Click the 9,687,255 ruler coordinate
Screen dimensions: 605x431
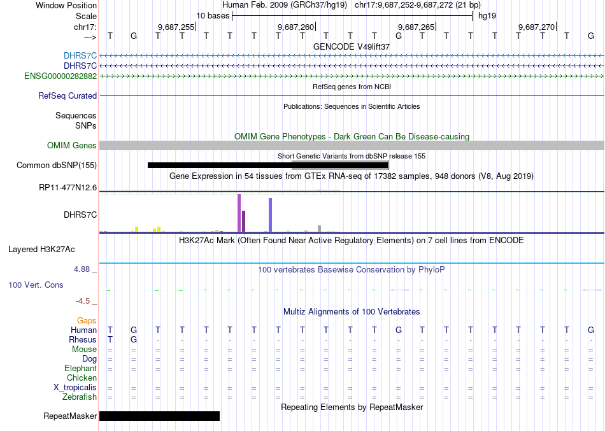[176, 27]
